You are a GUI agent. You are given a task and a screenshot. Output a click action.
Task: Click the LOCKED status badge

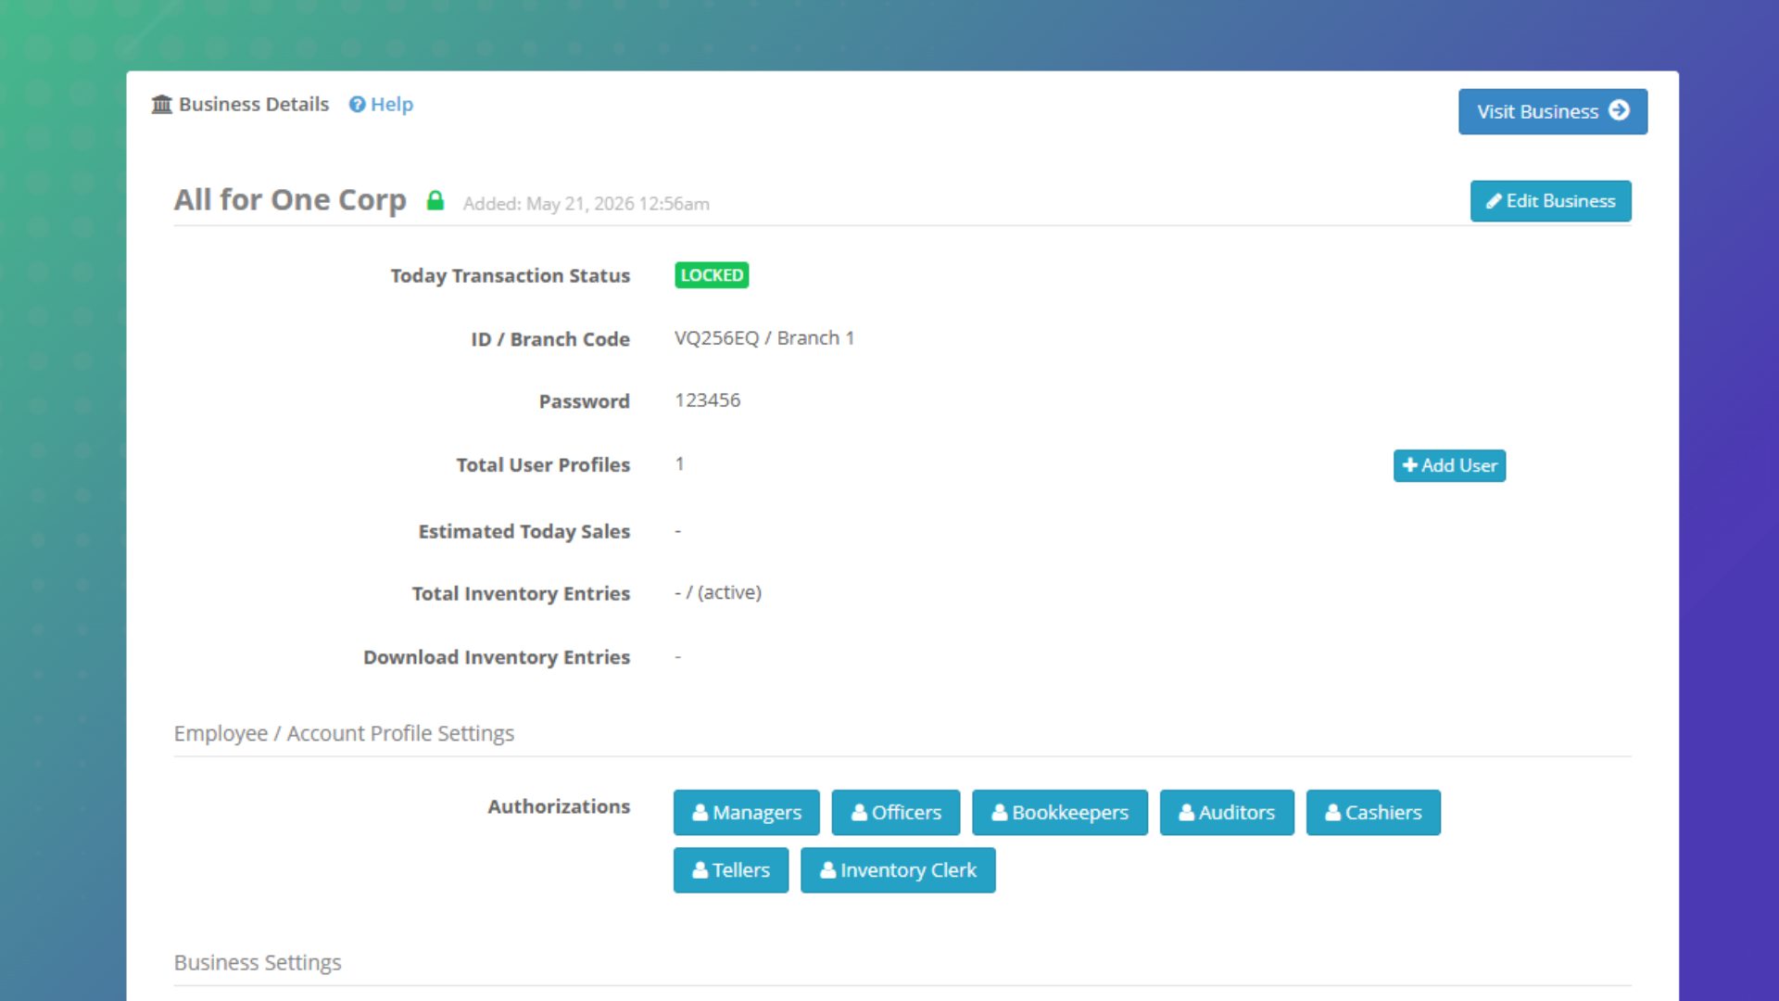712,275
